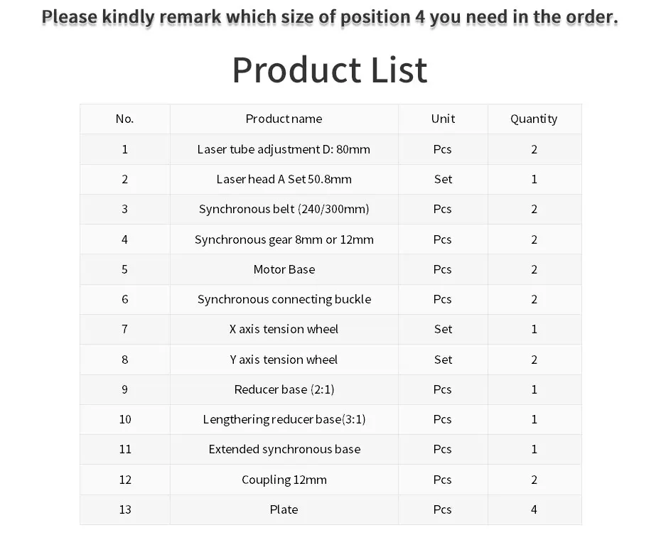Select 'Lengthering reducer base(3:1)' cell
Viewport: 661px width, 540px height.
coord(284,419)
